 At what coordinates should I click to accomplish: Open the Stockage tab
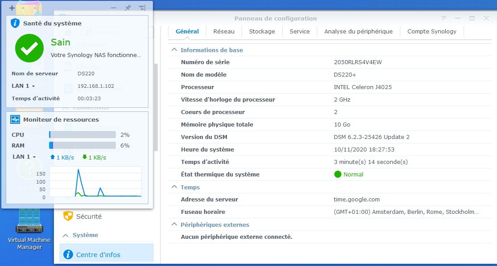coord(262,31)
